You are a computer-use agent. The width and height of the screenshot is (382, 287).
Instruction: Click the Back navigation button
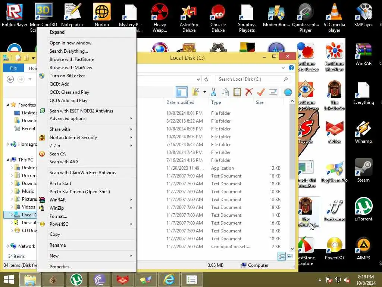point(10,79)
